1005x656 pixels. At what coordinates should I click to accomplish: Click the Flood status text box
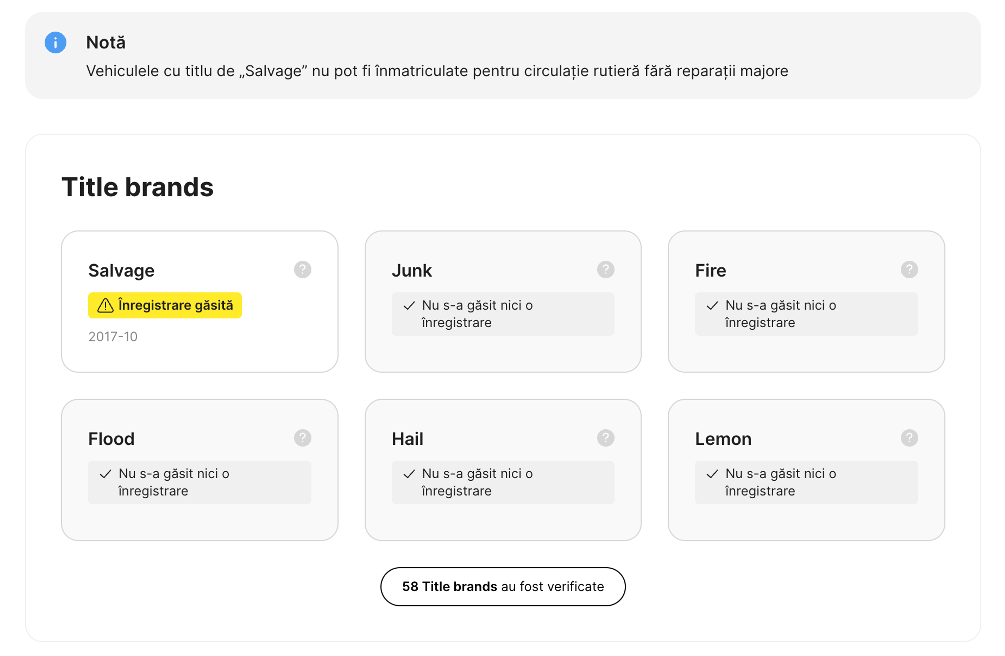coord(199,482)
